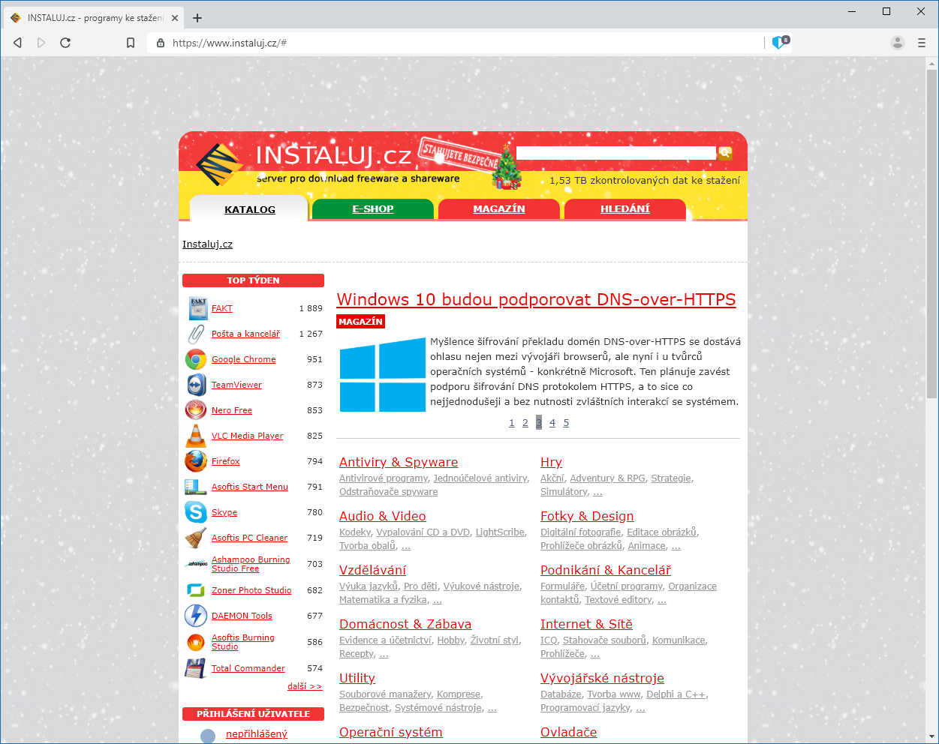Open the user profile menu in toolbar
Image resolution: width=939 pixels, height=744 pixels.
(x=897, y=43)
